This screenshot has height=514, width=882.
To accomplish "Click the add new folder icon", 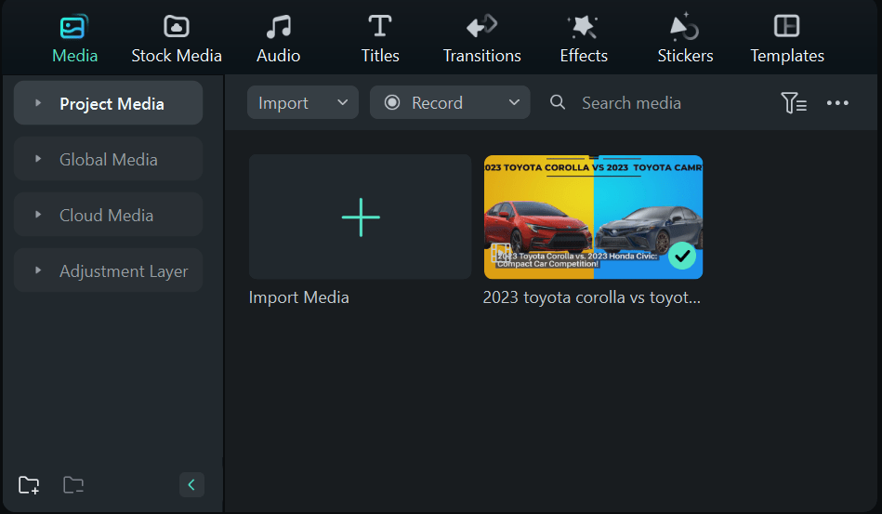I will 29,484.
